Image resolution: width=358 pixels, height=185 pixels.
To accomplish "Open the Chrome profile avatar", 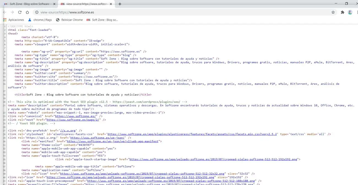I will tap(350, 12).
